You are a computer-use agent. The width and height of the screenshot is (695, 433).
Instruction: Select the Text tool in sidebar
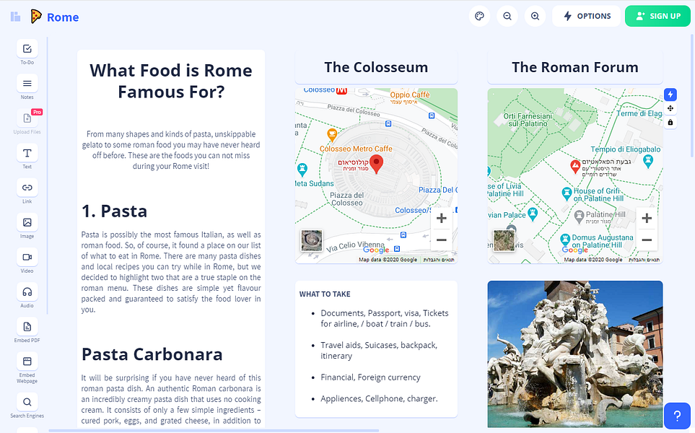(27, 153)
